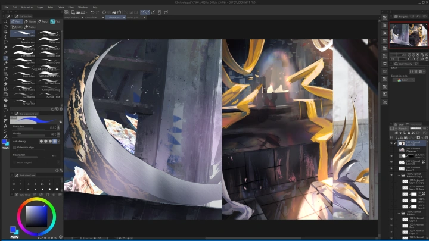Screen dimensions: 429x241
Task: Select the Auto select magic wand tool
Action: [x=5, y=47]
